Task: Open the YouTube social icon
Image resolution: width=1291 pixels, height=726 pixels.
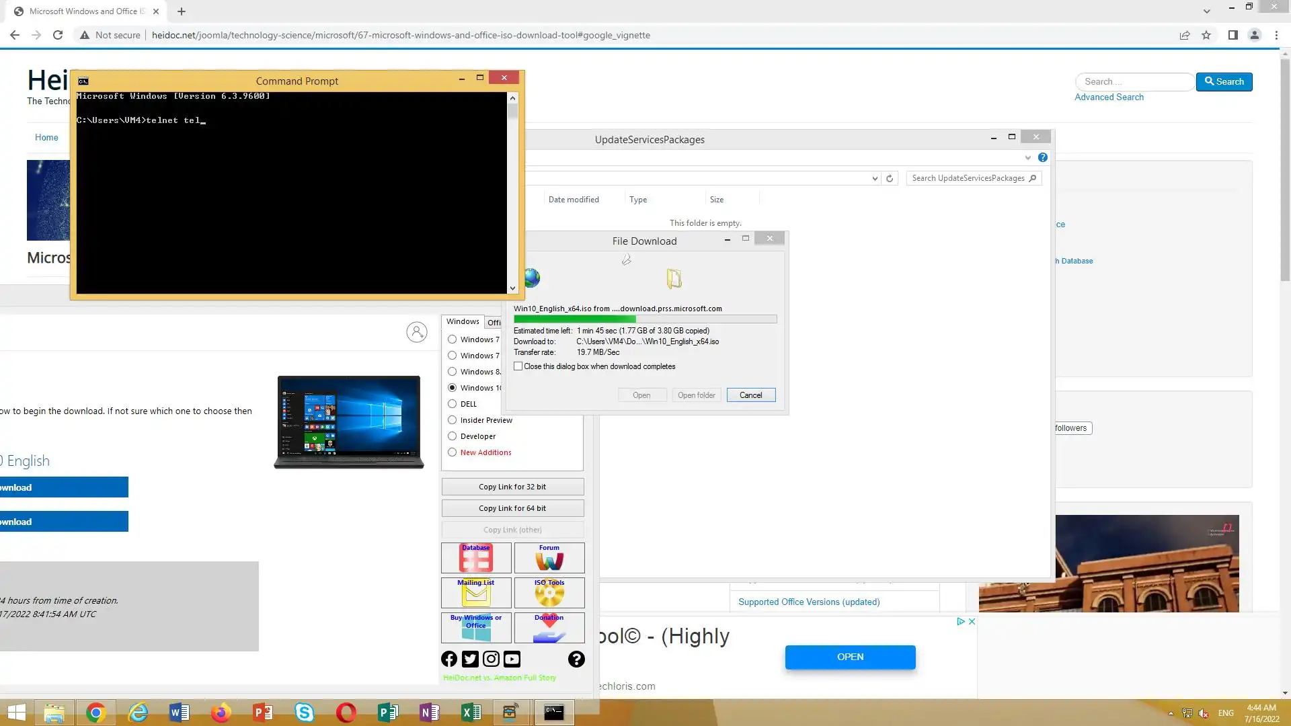Action: [x=512, y=659]
